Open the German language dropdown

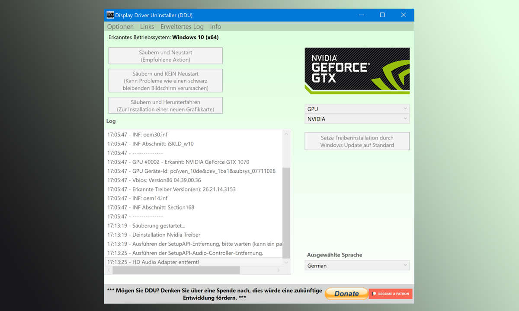357,266
